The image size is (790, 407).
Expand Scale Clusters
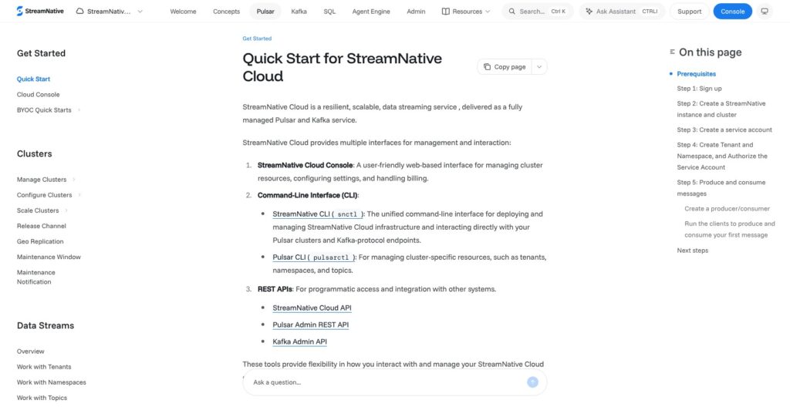42,210
